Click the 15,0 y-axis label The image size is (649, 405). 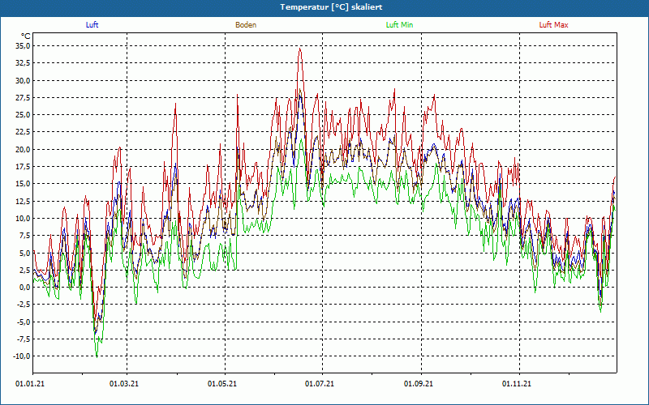point(23,184)
